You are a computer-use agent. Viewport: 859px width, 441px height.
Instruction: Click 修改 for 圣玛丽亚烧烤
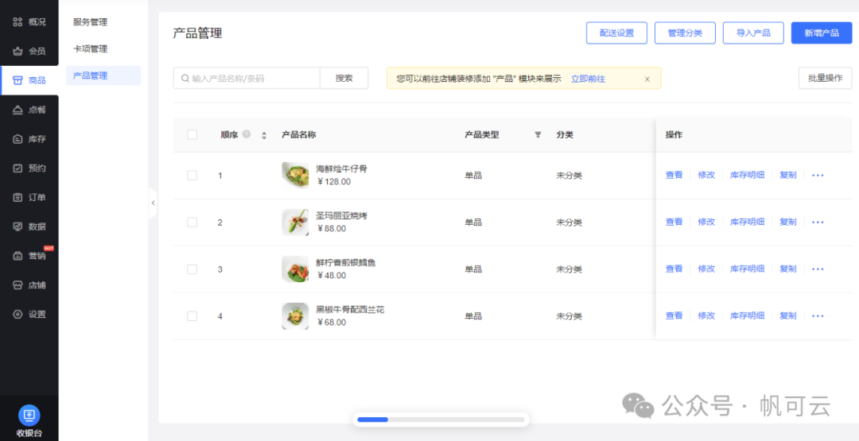tap(706, 222)
